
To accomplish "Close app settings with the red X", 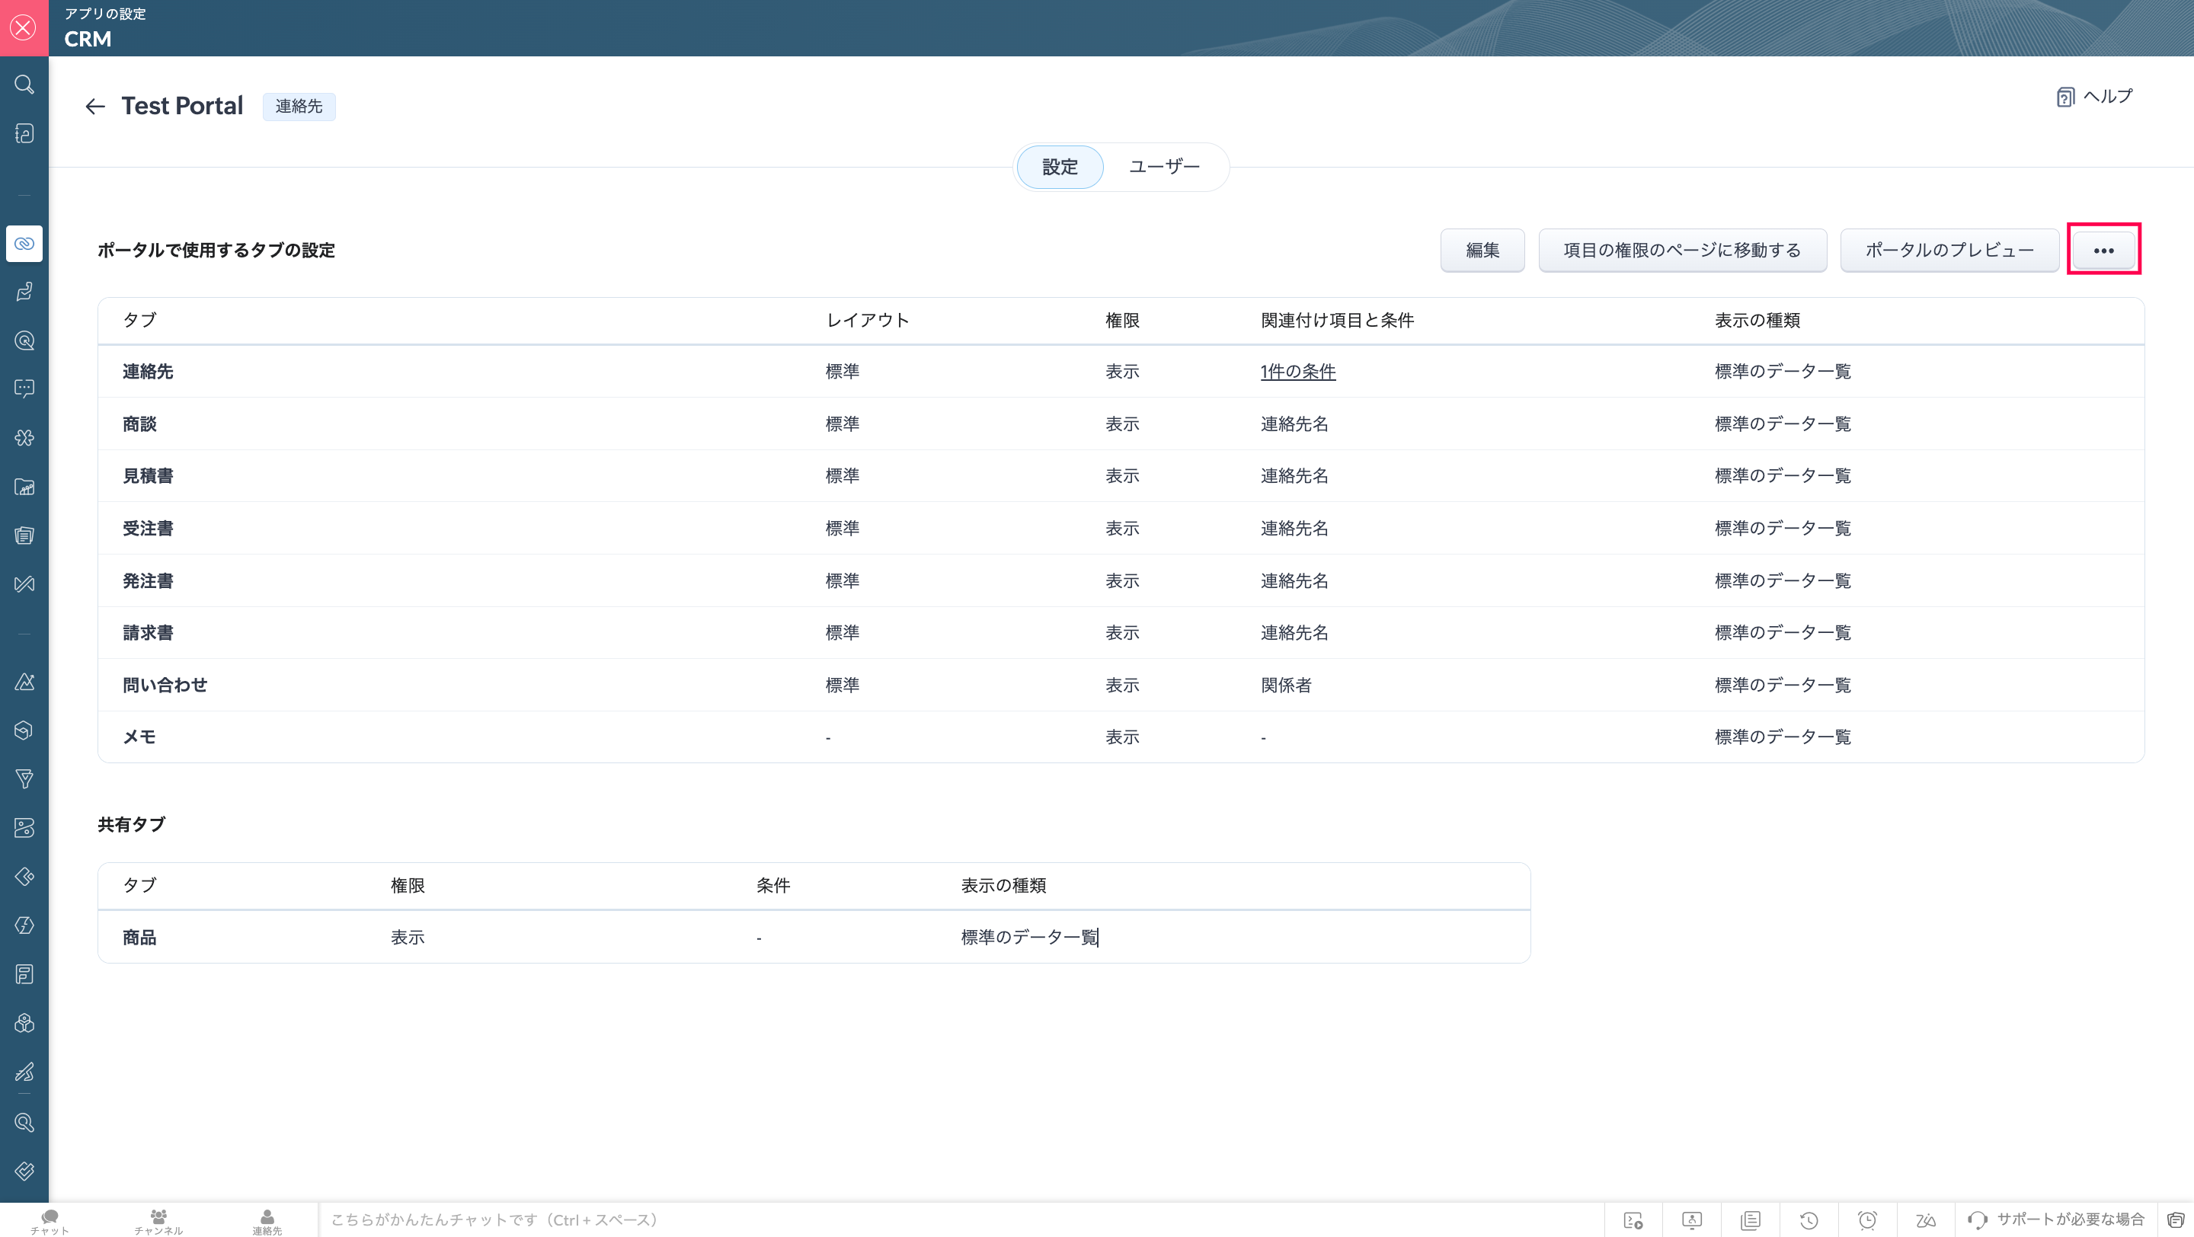I will pos(24,27).
